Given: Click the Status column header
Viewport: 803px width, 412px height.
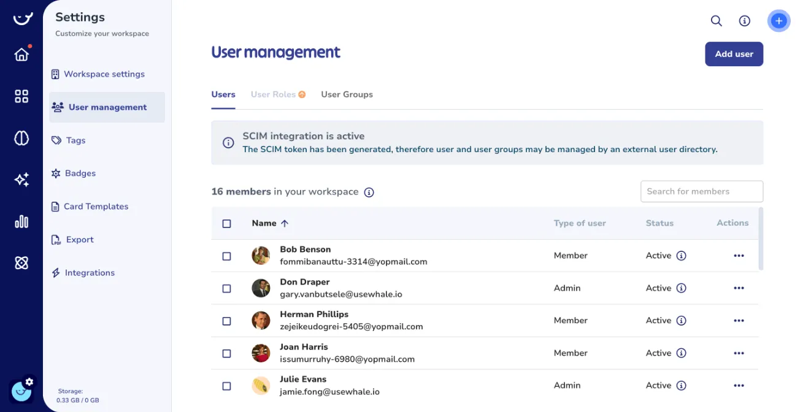Looking at the screenshot, I should [659, 223].
